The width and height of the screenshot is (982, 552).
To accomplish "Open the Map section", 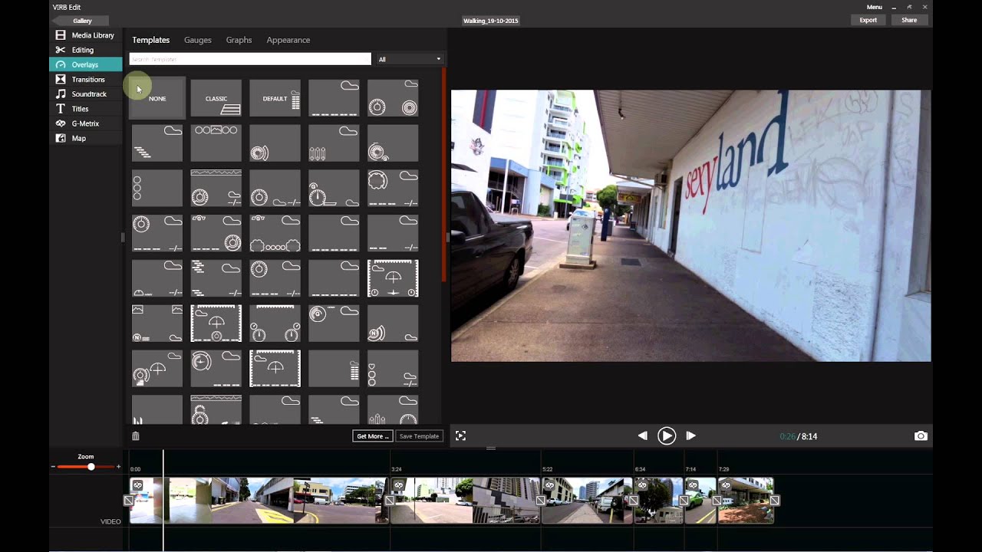I will (85, 138).
